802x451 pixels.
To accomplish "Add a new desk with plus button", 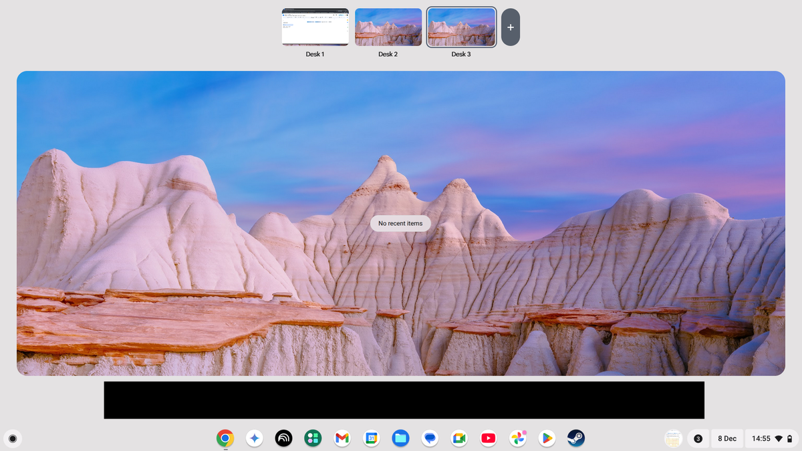I will pyautogui.click(x=511, y=27).
